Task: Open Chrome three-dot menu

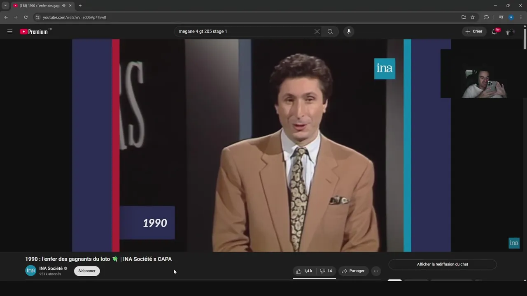Action: click(521, 17)
